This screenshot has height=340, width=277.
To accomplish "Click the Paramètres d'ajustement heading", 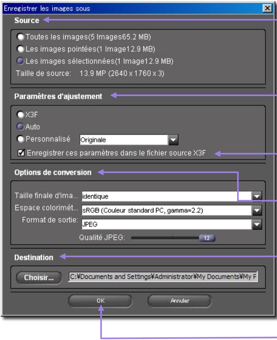I will [58, 96].
